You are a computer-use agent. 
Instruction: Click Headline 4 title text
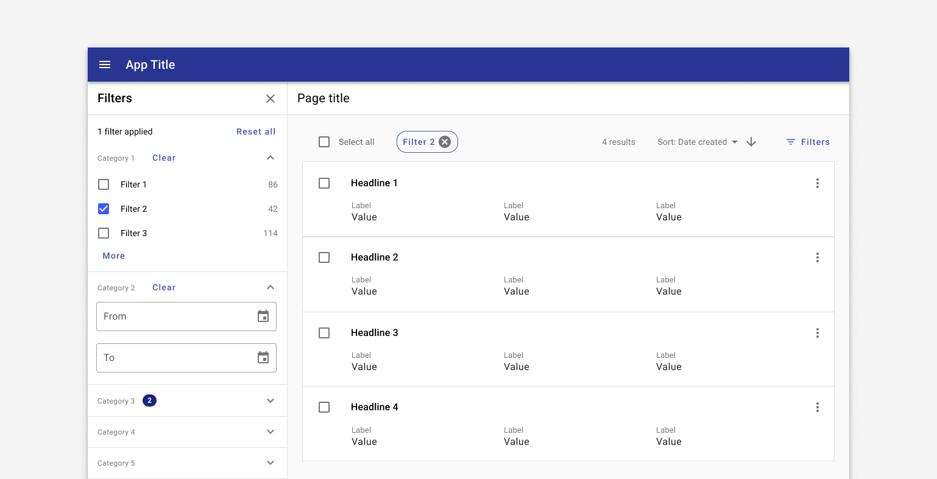[x=375, y=407]
